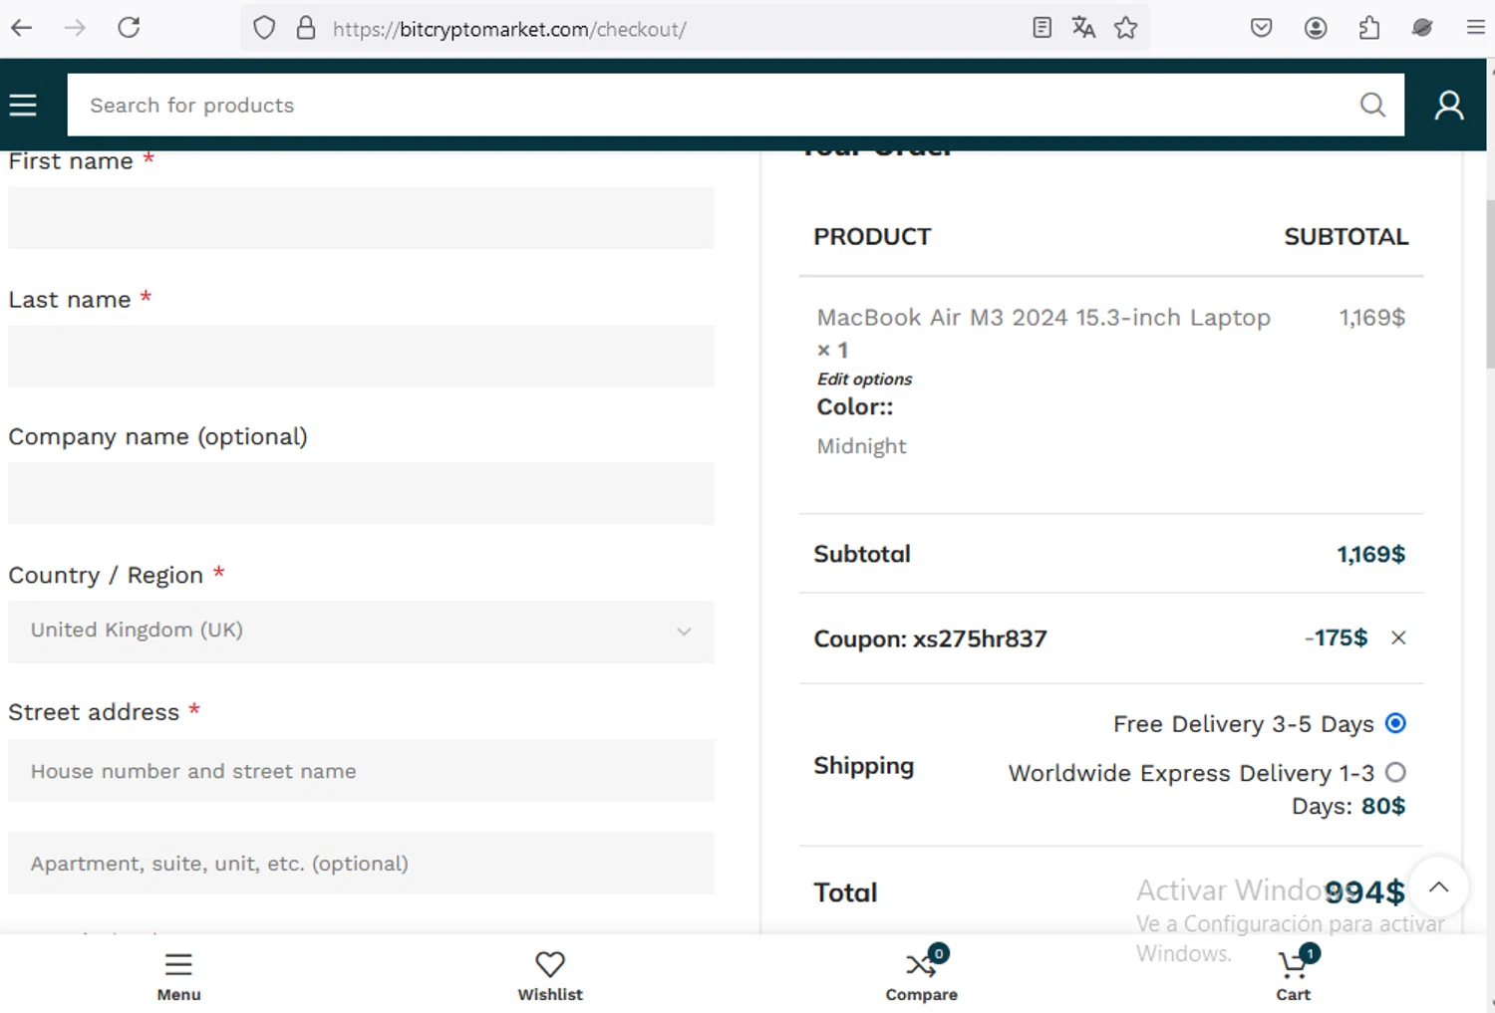This screenshot has height=1013, width=1495.
Task: View site security padlock info
Action: [306, 28]
